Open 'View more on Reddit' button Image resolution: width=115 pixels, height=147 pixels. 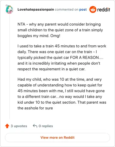click(x=57, y=138)
